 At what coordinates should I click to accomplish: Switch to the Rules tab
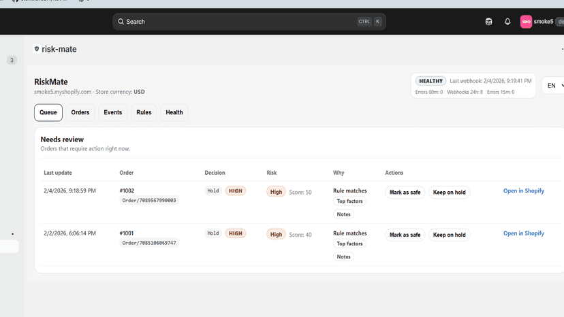144,112
